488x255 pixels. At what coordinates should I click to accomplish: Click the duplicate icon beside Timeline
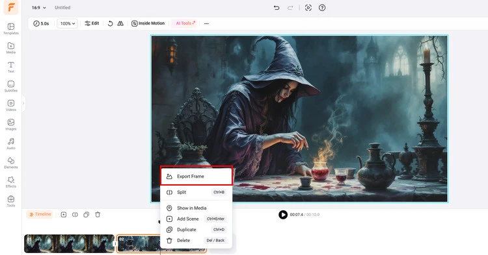[86, 214]
